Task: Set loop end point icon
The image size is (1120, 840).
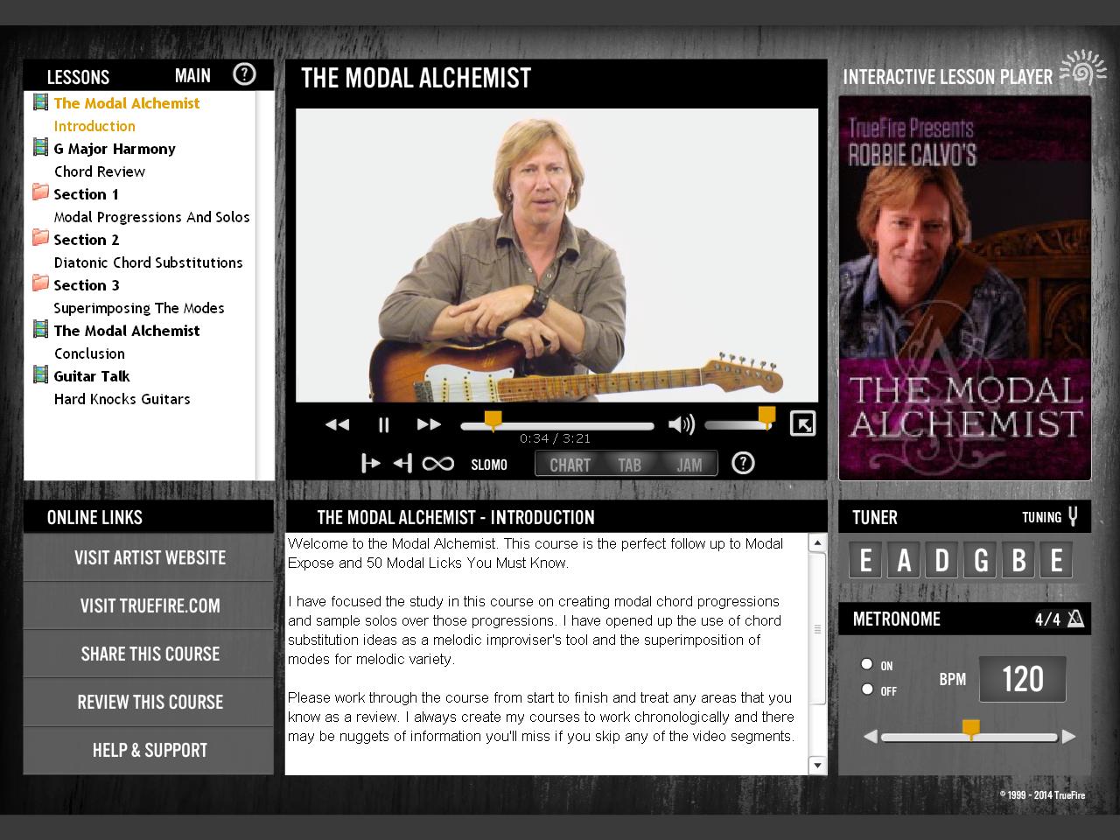Action: [x=402, y=463]
